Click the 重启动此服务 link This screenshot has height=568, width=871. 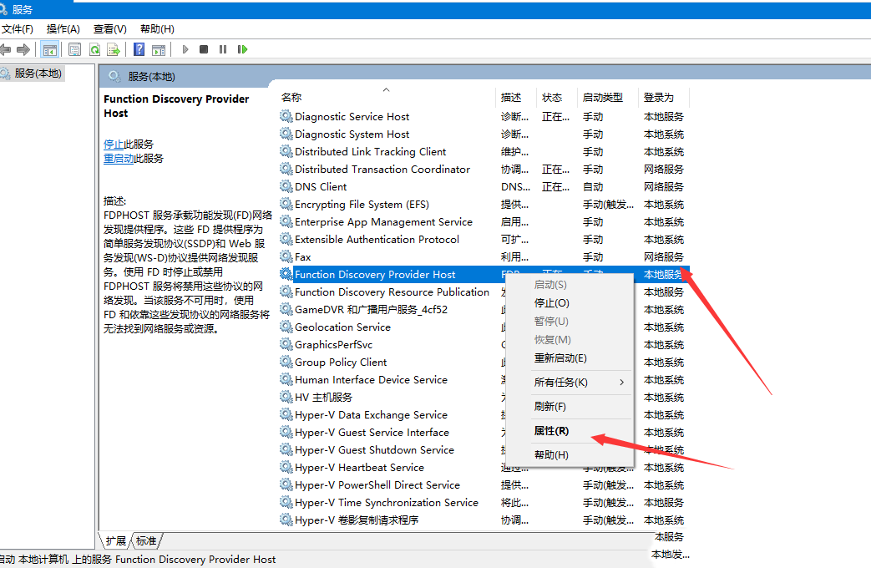[117, 157]
